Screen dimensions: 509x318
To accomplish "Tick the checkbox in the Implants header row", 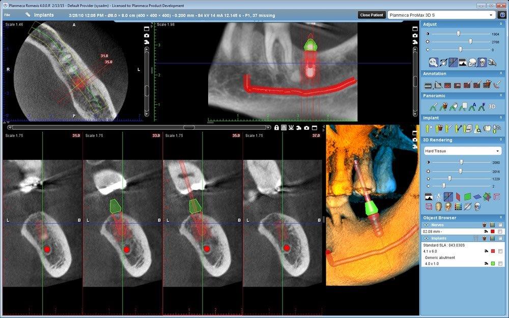I will (x=500, y=238).
